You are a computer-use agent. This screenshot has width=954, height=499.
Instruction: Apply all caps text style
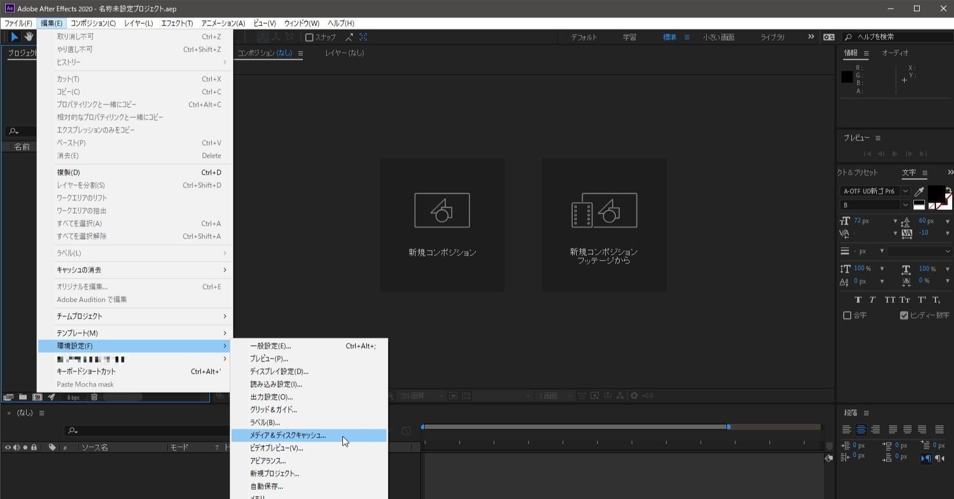(x=890, y=300)
